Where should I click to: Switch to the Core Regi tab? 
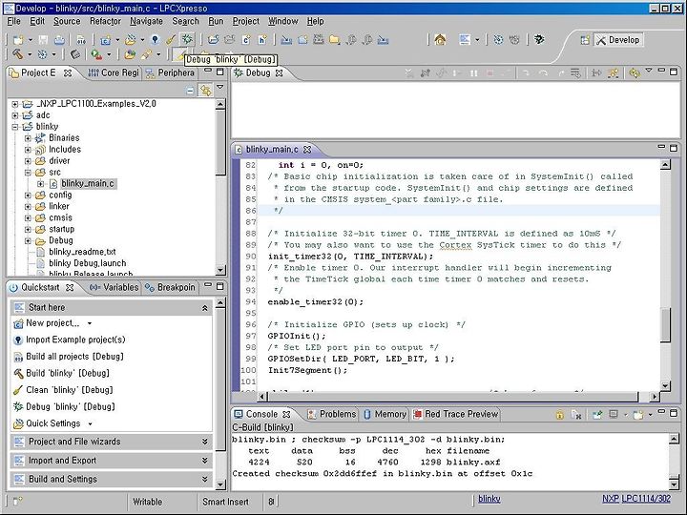click(x=114, y=72)
